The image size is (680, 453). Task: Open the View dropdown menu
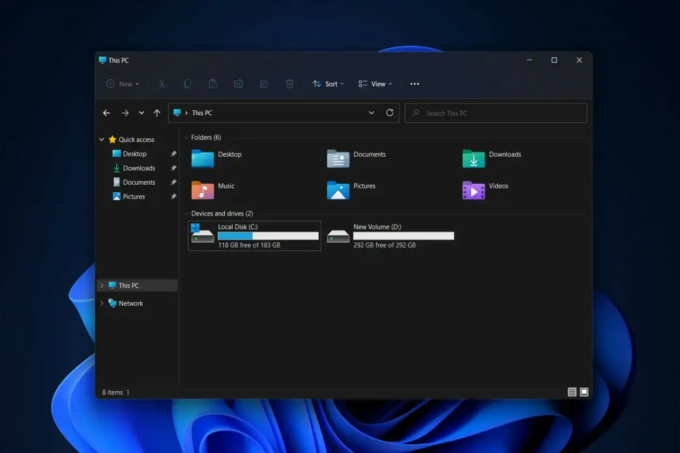[x=375, y=84]
